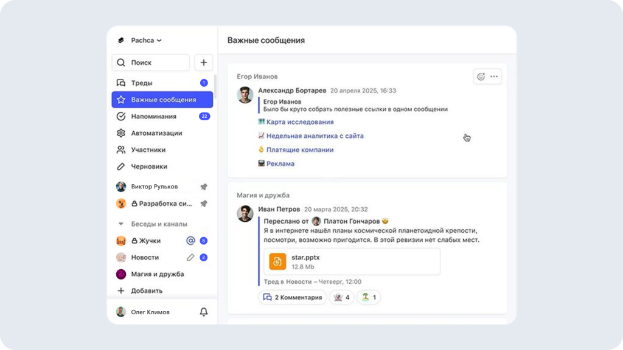Click the notification bell next to Олег Климов
Image resolution: width=623 pixels, height=350 pixels.
(203, 311)
